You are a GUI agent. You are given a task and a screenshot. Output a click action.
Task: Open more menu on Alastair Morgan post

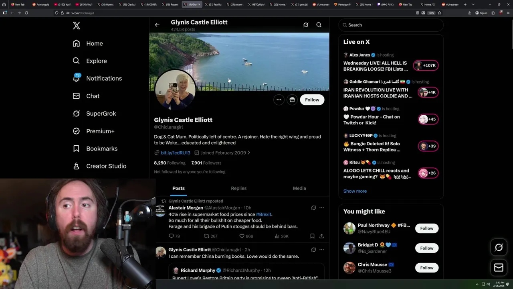pos(321,208)
